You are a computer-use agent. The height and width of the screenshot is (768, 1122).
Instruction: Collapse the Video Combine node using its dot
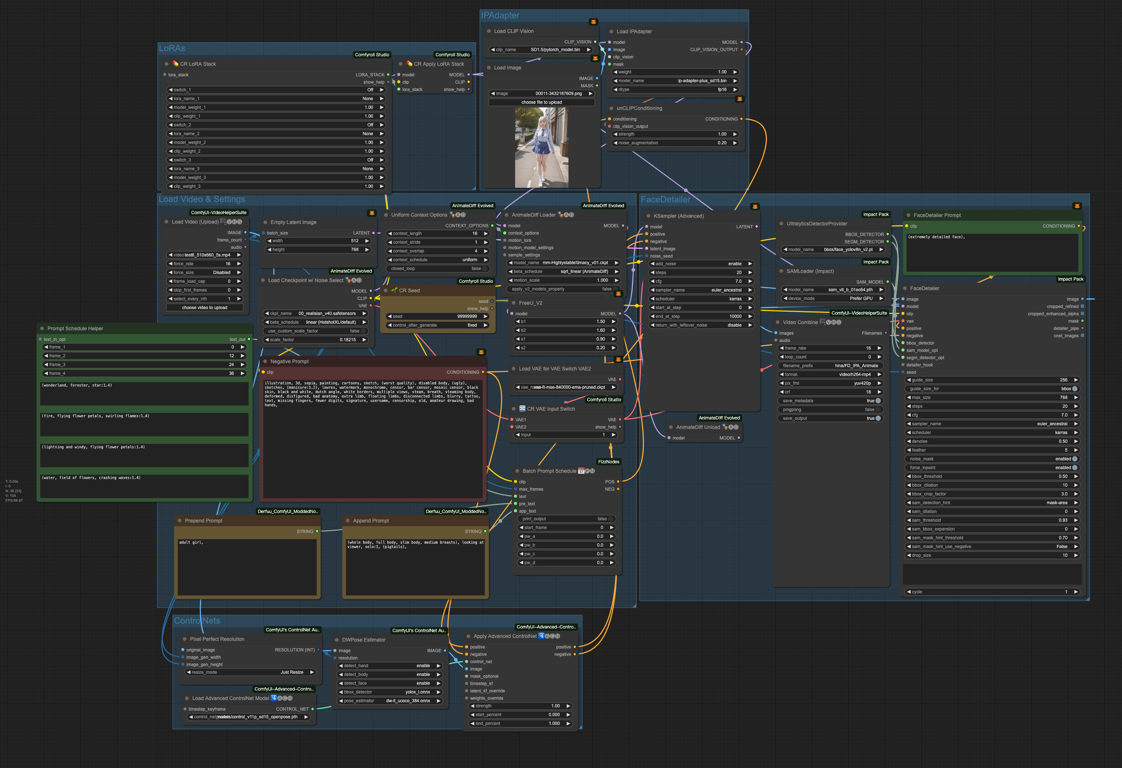point(778,322)
